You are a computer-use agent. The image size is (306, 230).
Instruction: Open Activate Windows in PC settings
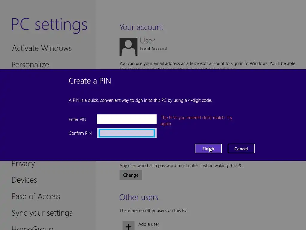[42, 48]
